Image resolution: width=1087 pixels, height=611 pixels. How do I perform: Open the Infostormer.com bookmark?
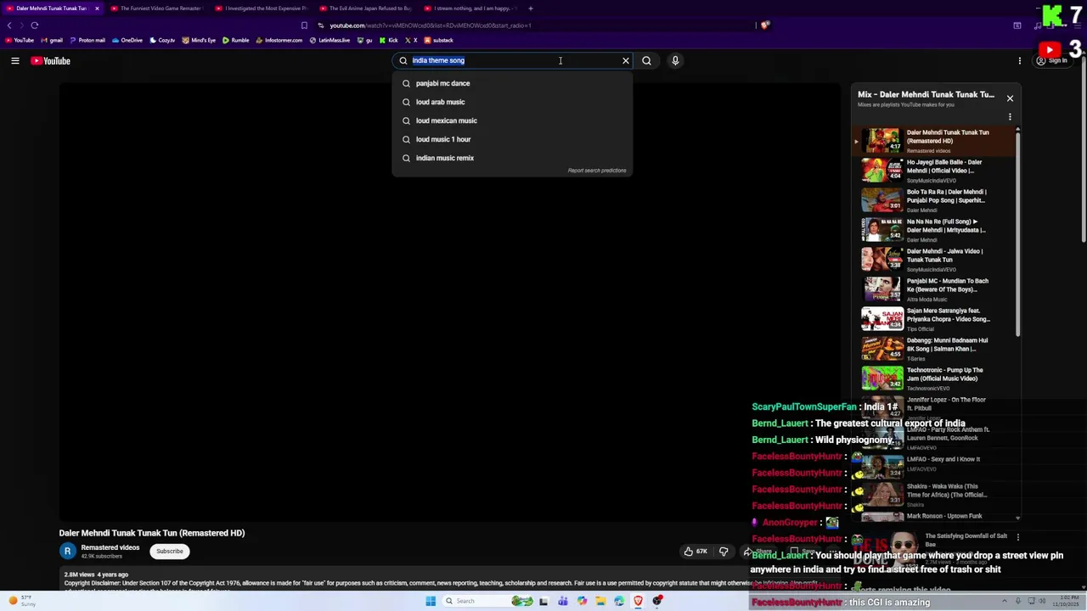click(279, 40)
